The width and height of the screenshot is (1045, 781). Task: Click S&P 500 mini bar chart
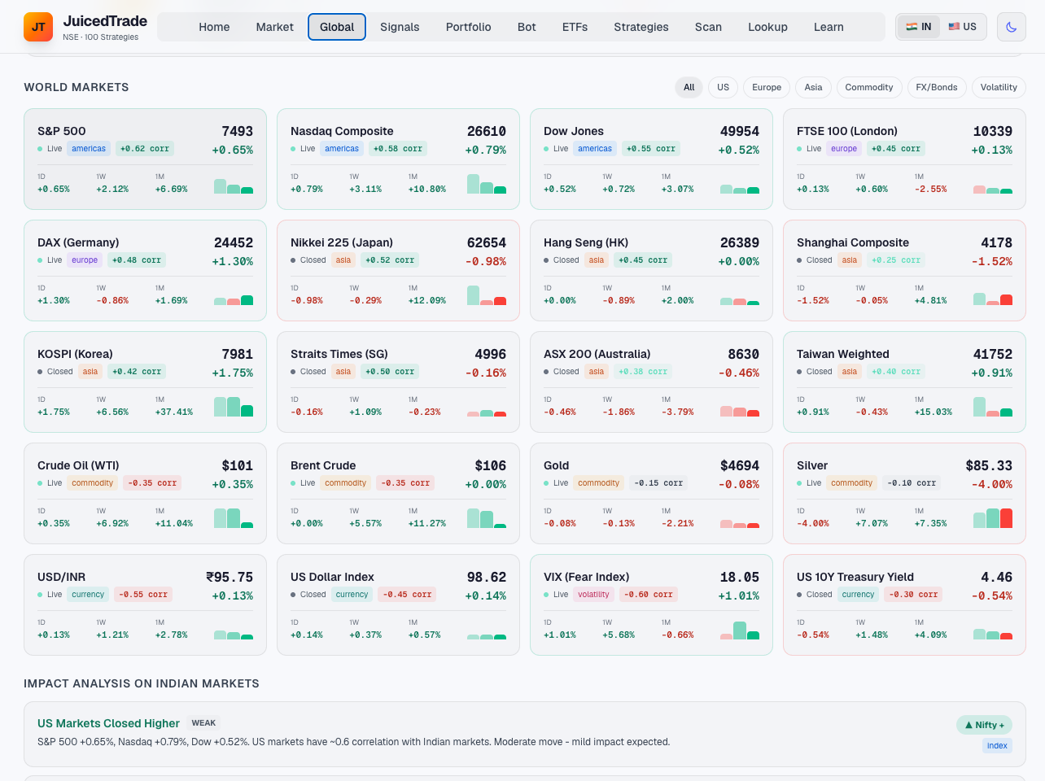pos(234,185)
